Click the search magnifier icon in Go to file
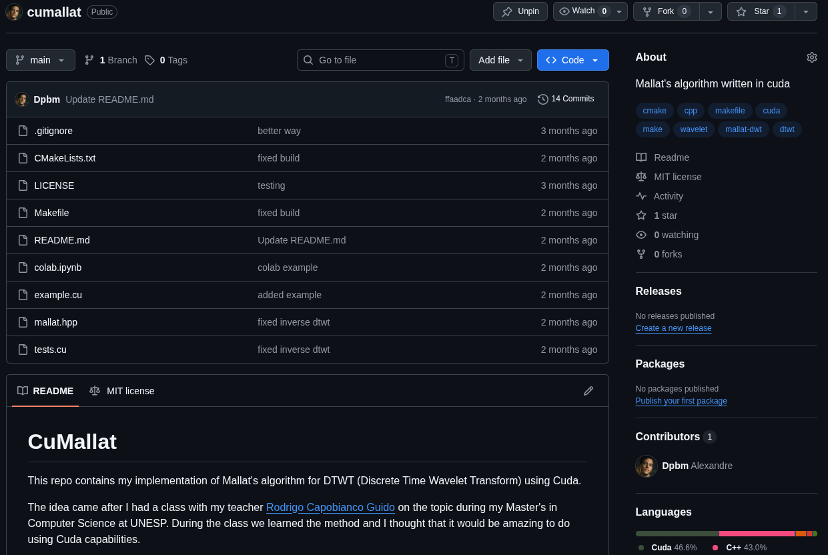The height and width of the screenshot is (555, 828). [x=308, y=60]
